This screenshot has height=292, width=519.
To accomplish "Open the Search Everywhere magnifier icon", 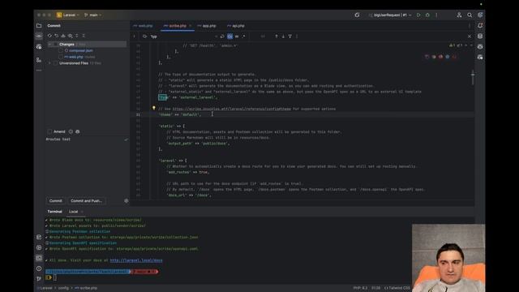I will 470,15.
